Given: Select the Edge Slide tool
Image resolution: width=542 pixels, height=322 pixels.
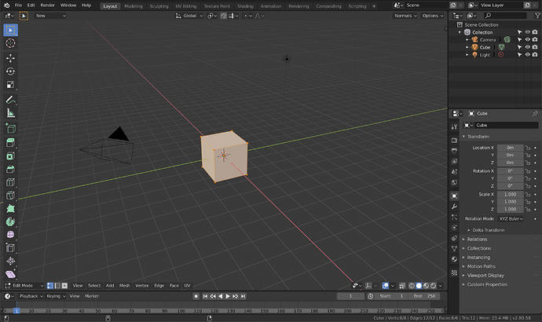Looking at the screenshot, I should tap(11, 247).
